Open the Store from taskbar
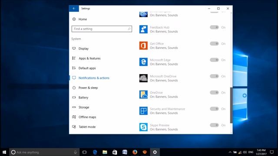Image resolution: width=278 pixels, height=156 pixels. 115,152
